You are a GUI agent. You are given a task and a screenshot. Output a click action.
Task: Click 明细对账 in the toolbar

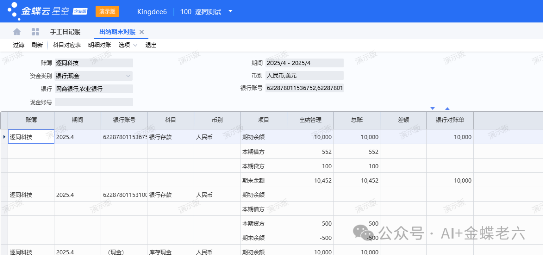100,45
